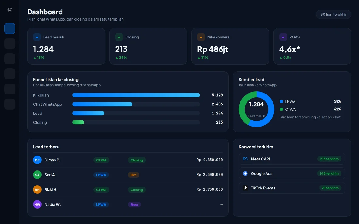This screenshot has width=359, height=224.
Task: Click the Klik iklan tersambung ke setiap chat note
Action: point(310,117)
